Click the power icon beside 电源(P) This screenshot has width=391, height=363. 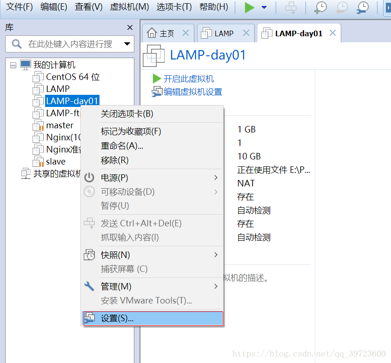tap(89, 178)
